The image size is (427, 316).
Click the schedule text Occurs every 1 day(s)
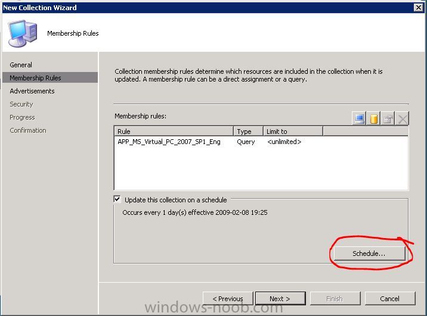195,212
